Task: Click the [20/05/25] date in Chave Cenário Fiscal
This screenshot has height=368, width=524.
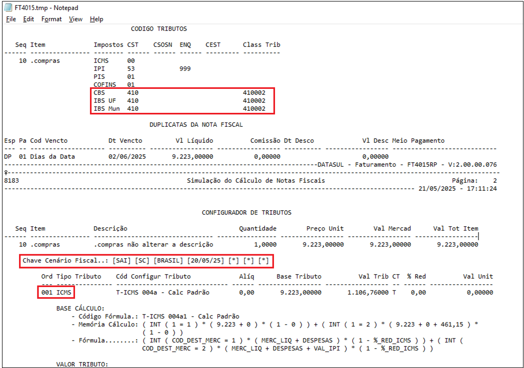Action: (x=205, y=261)
